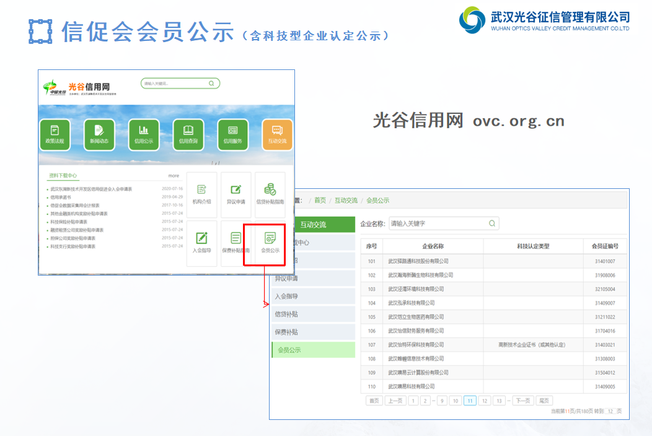This screenshot has height=436, width=652.
Task: Click the 保费补贴指南 icon card
Action: click(236, 243)
